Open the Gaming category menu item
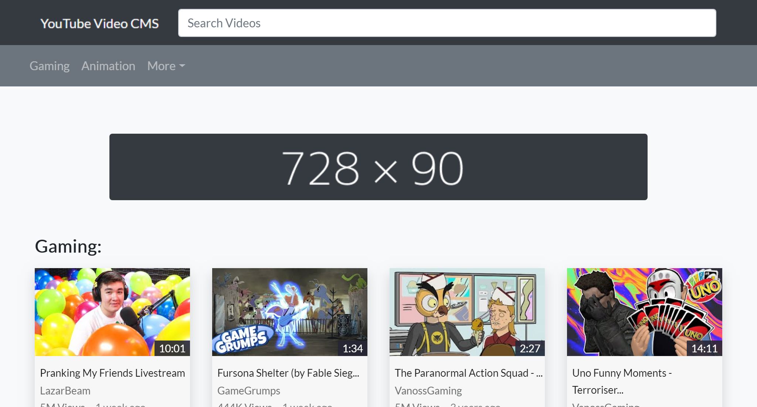The width and height of the screenshot is (757, 407). tap(50, 66)
